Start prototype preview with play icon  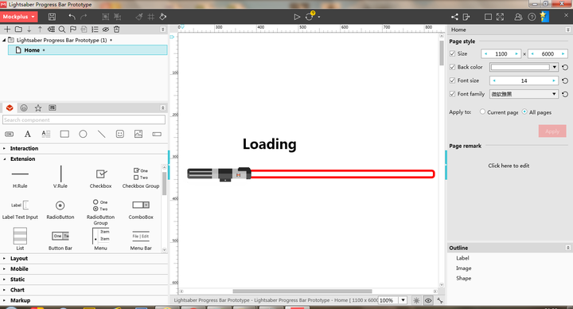pyautogui.click(x=297, y=17)
